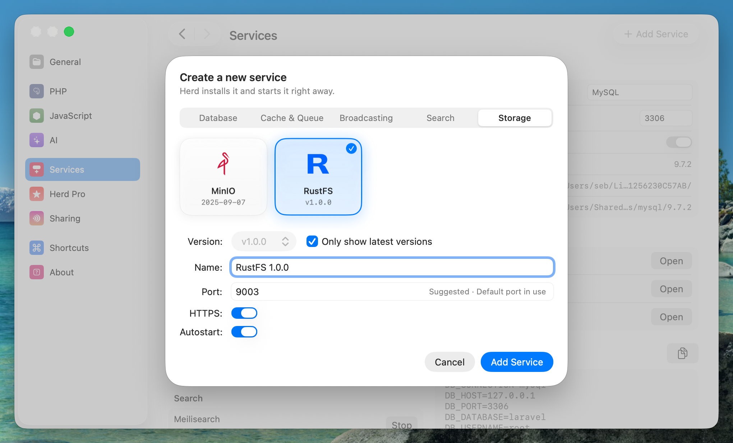
Task: Go back with the left chevron
Action: [x=182, y=34]
